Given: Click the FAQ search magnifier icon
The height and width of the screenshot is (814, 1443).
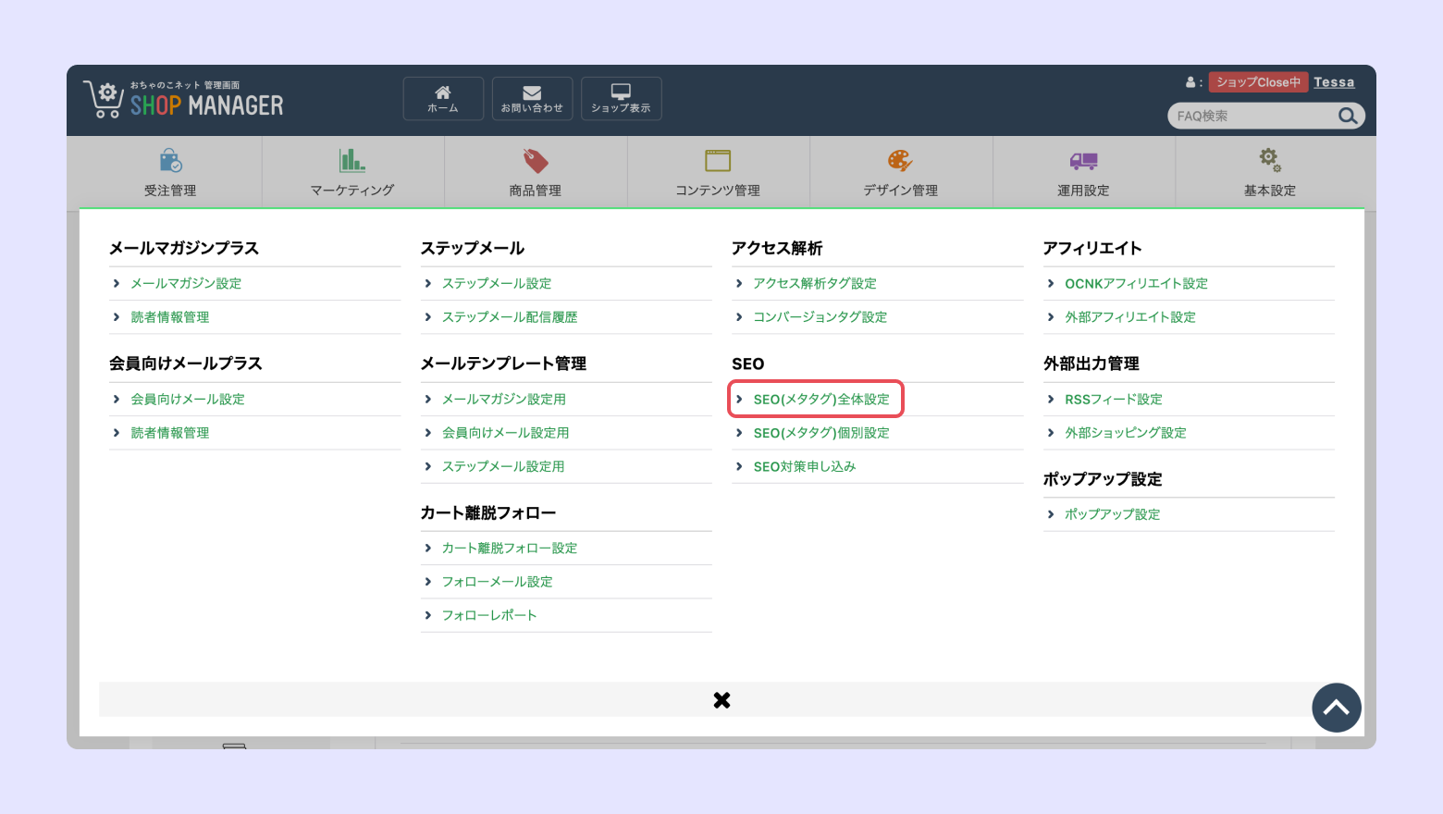Looking at the screenshot, I should pyautogui.click(x=1348, y=116).
